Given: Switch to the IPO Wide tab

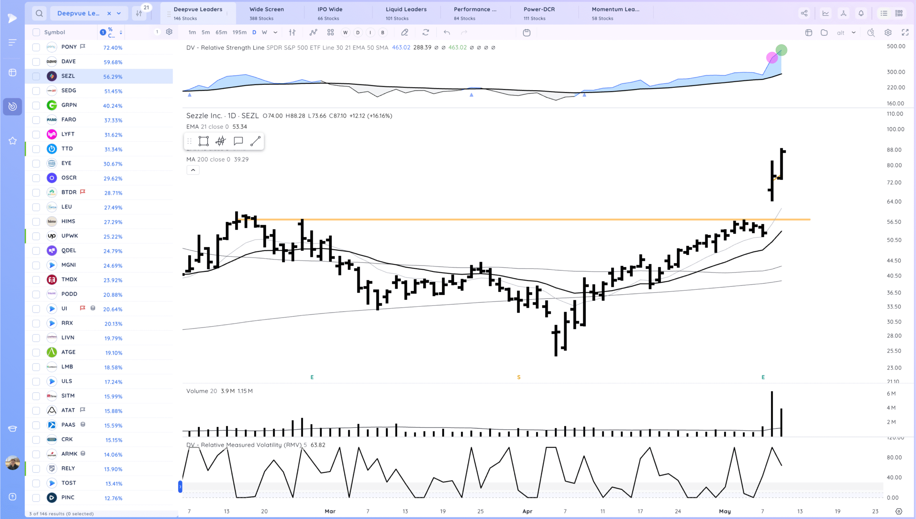Looking at the screenshot, I should [330, 13].
